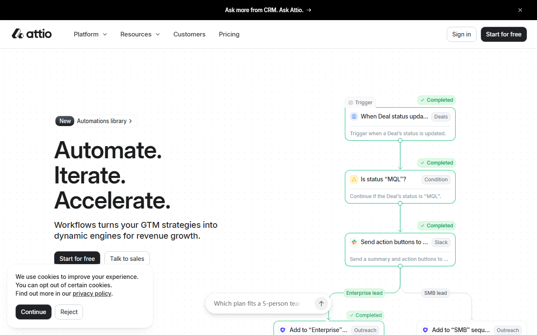The width and height of the screenshot is (537, 335).
Task: Go to the Pricing page
Action: 229,34
